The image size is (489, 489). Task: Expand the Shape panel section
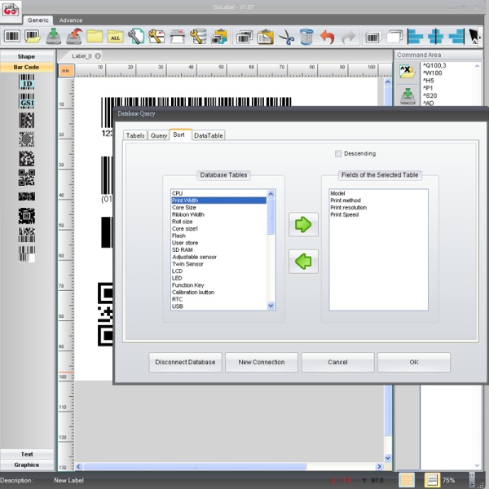[27, 56]
